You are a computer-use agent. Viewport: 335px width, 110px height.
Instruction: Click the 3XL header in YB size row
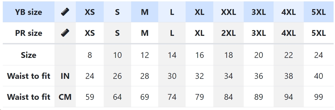[258, 12]
